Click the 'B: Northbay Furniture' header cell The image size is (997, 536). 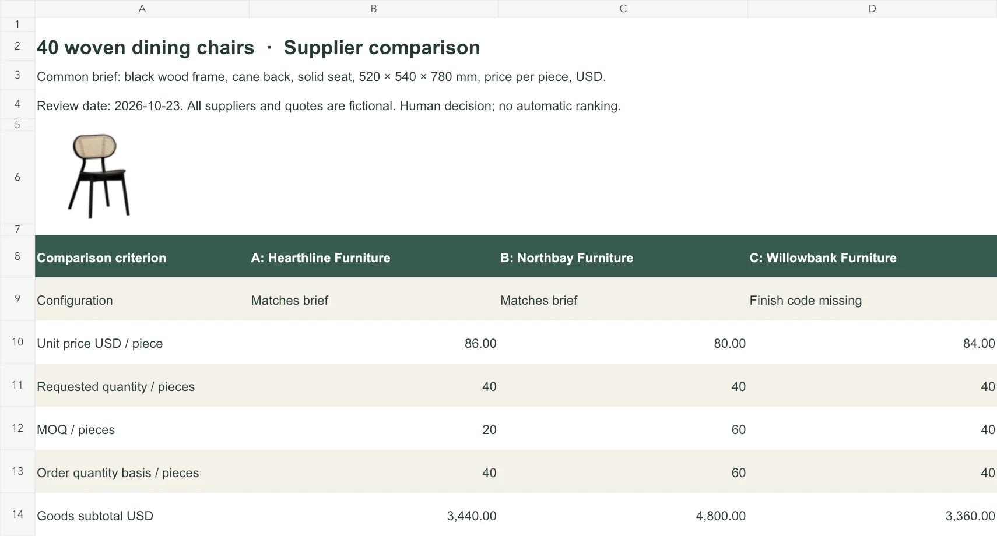point(623,257)
